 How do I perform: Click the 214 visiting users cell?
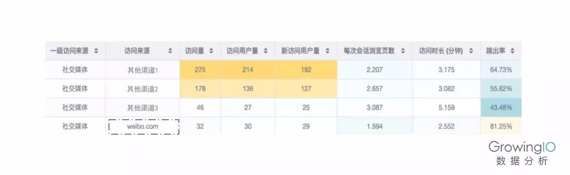point(248,70)
